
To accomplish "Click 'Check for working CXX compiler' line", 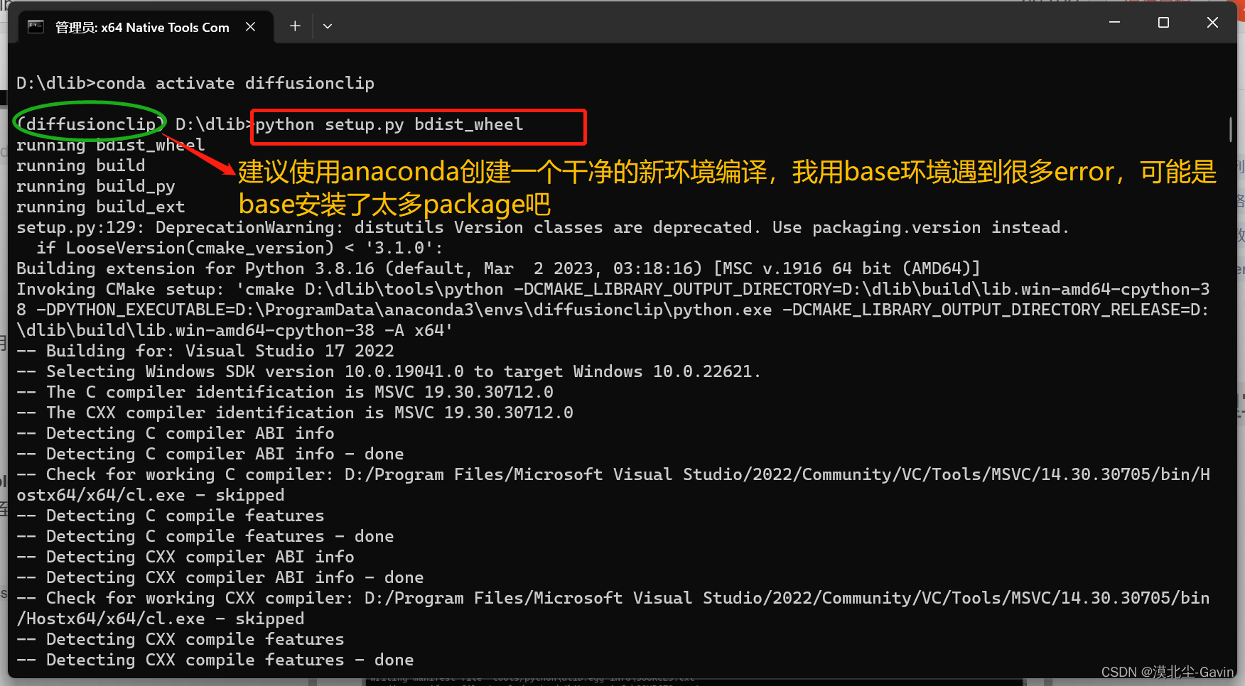I will [613, 608].
